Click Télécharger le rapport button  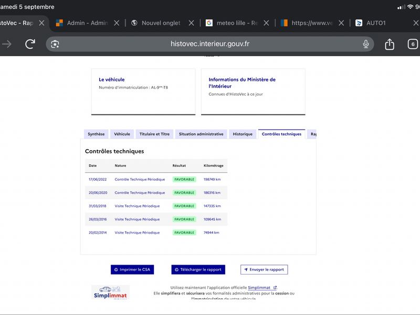point(198,269)
